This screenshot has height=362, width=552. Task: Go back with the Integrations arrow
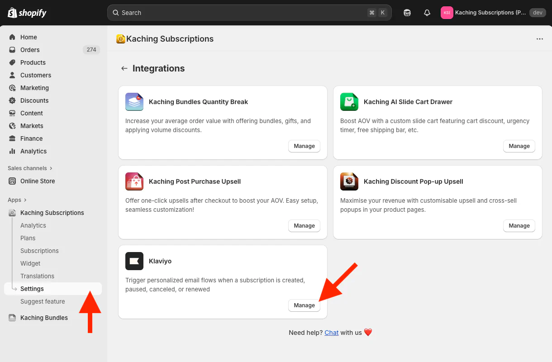click(x=124, y=68)
